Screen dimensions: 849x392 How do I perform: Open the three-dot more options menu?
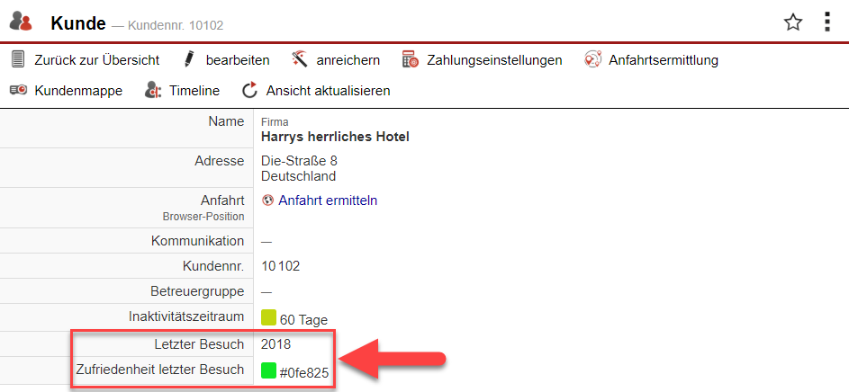click(826, 22)
